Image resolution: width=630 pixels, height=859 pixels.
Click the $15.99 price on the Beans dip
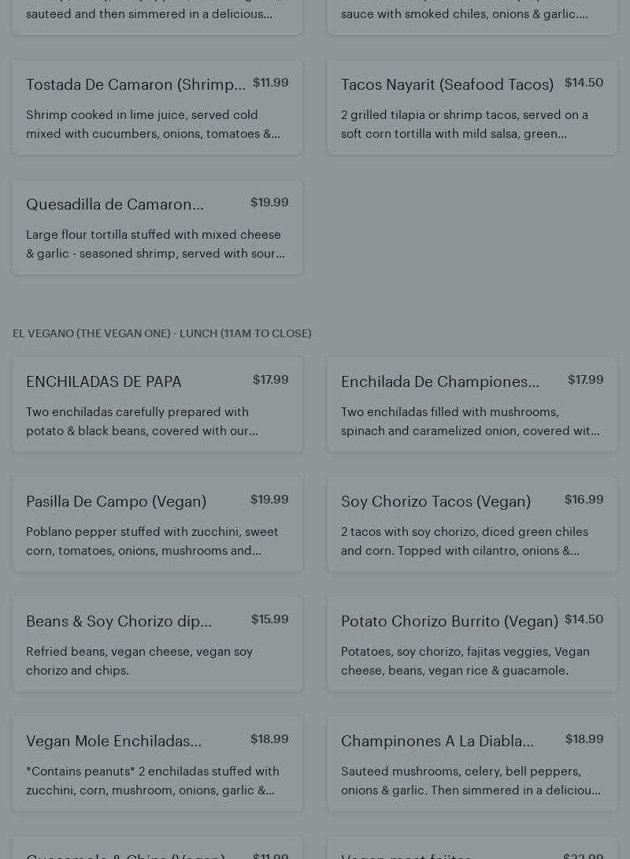(269, 619)
